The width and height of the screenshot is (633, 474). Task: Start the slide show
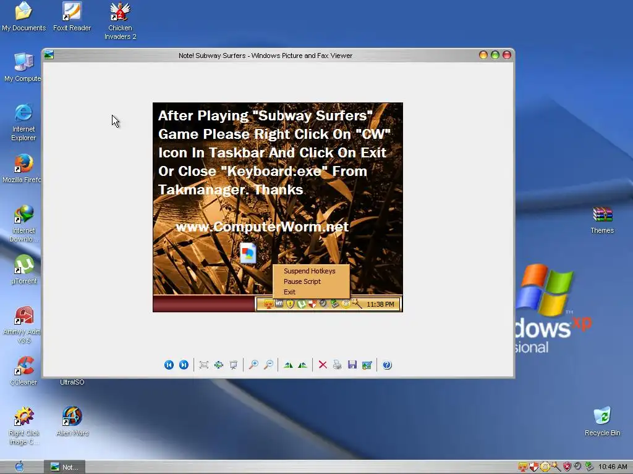pos(233,365)
